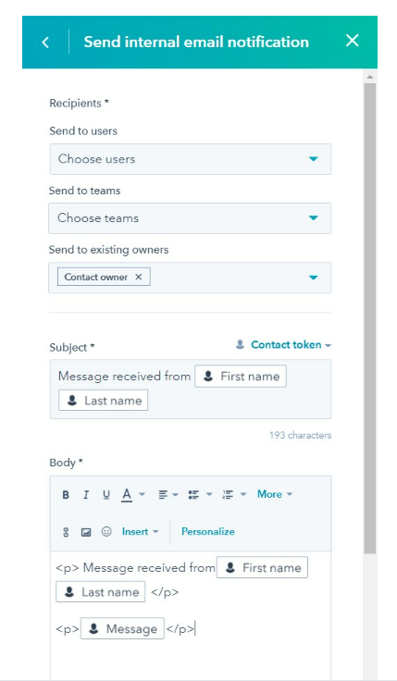Open the Choose teams dropdown
Image resolution: width=397 pixels, height=681 pixels.
[x=190, y=218]
